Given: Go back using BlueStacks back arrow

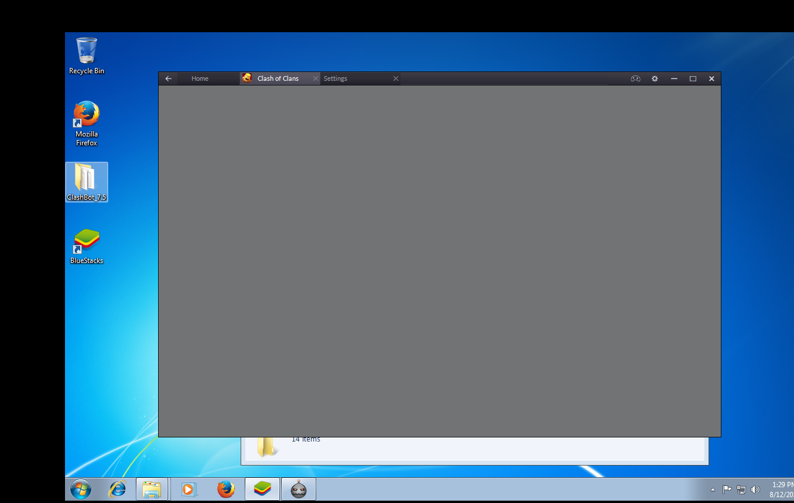Looking at the screenshot, I should pyautogui.click(x=168, y=78).
